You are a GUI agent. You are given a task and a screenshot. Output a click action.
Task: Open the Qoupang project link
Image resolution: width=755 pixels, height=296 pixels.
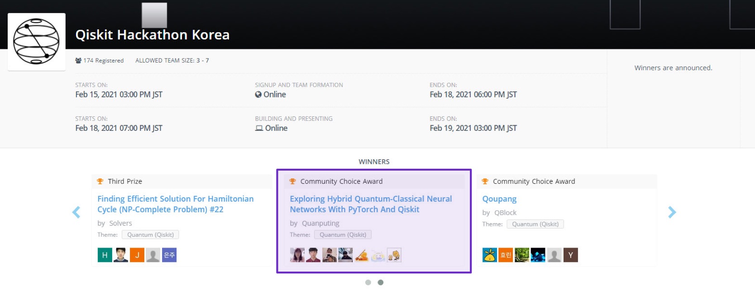pyautogui.click(x=499, y=199)
